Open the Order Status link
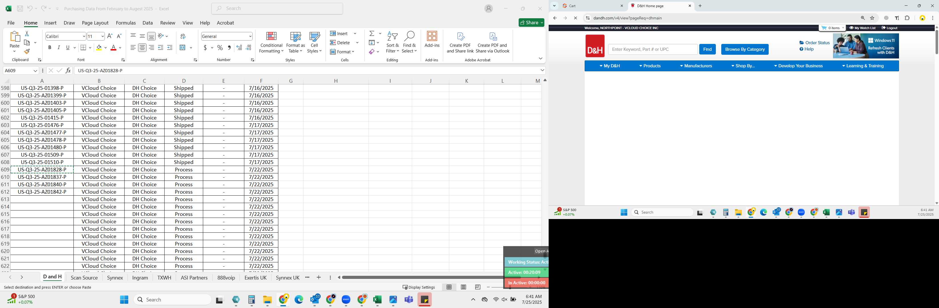This screenshot has width=939, height=308. (814, 43)
